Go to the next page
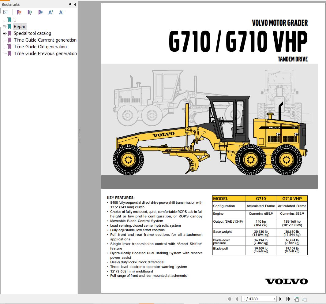326x304 pixels. point(280,299)
